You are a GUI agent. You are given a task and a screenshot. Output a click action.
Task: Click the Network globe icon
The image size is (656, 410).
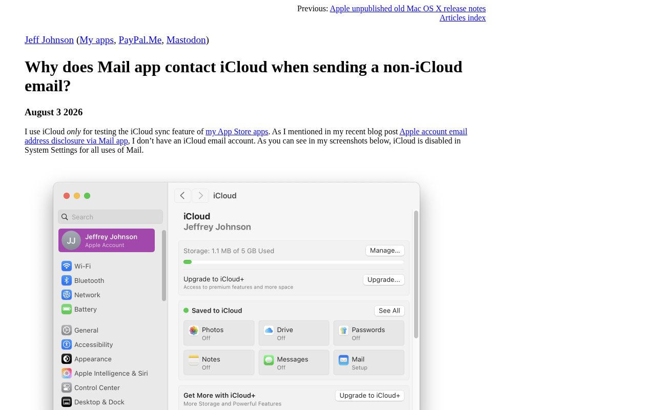(x=67, y=295)
